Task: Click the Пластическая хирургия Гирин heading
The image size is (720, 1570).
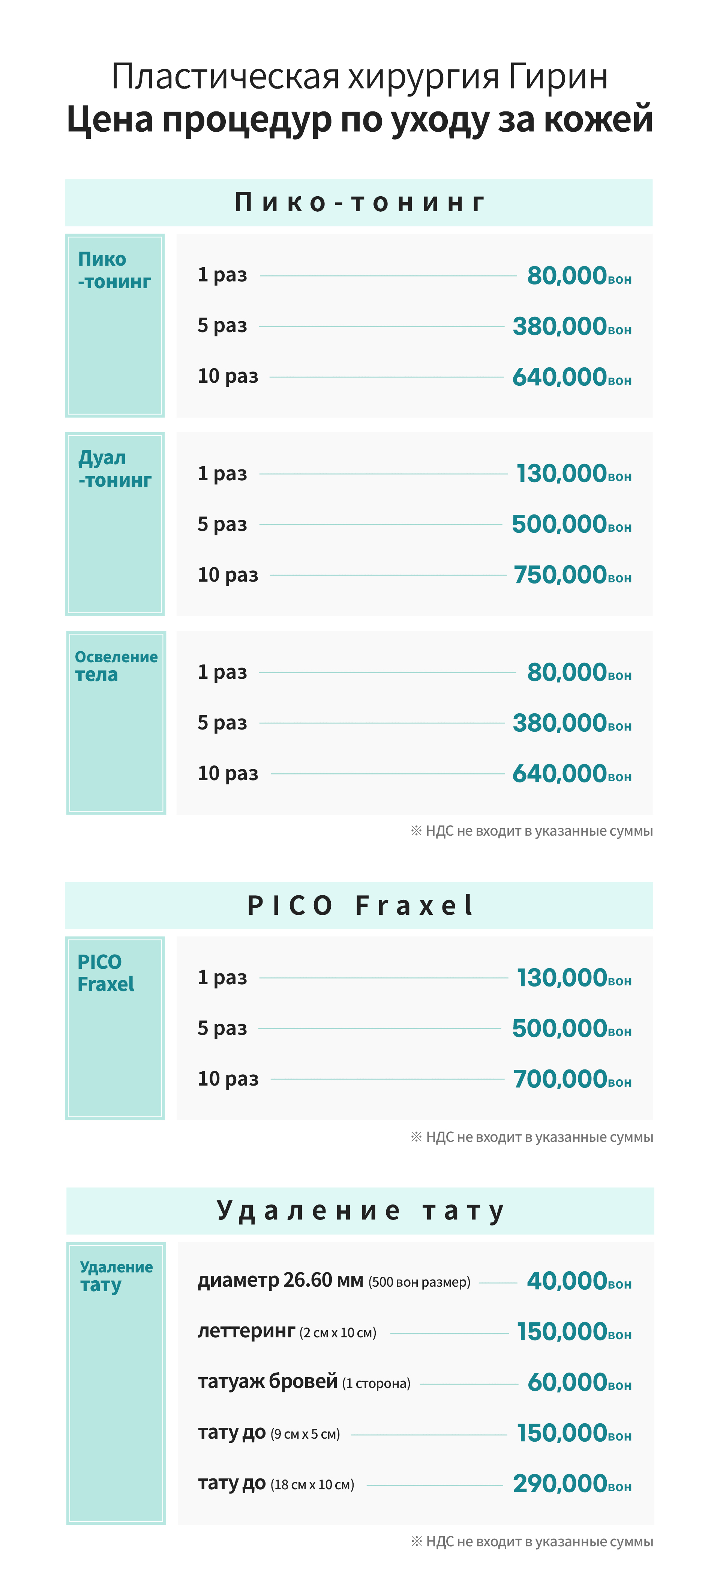Action: (359, 77)
